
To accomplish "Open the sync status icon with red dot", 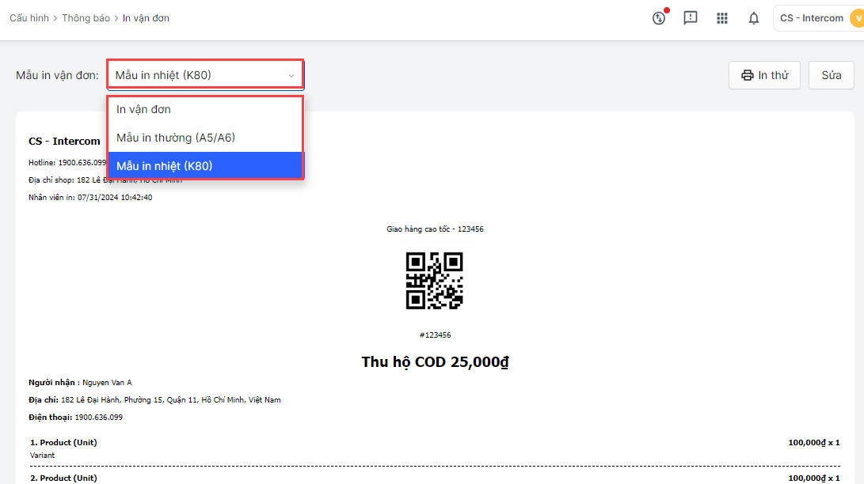I will click(659, 18).
